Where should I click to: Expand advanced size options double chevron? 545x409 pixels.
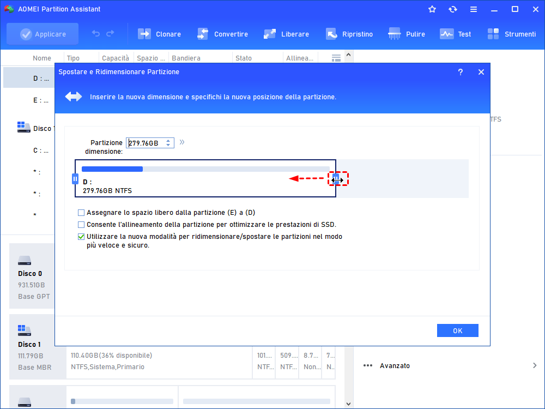[182, 142]
